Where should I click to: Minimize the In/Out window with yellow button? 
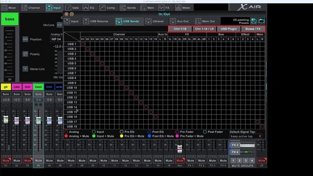[x=72, y=14]
